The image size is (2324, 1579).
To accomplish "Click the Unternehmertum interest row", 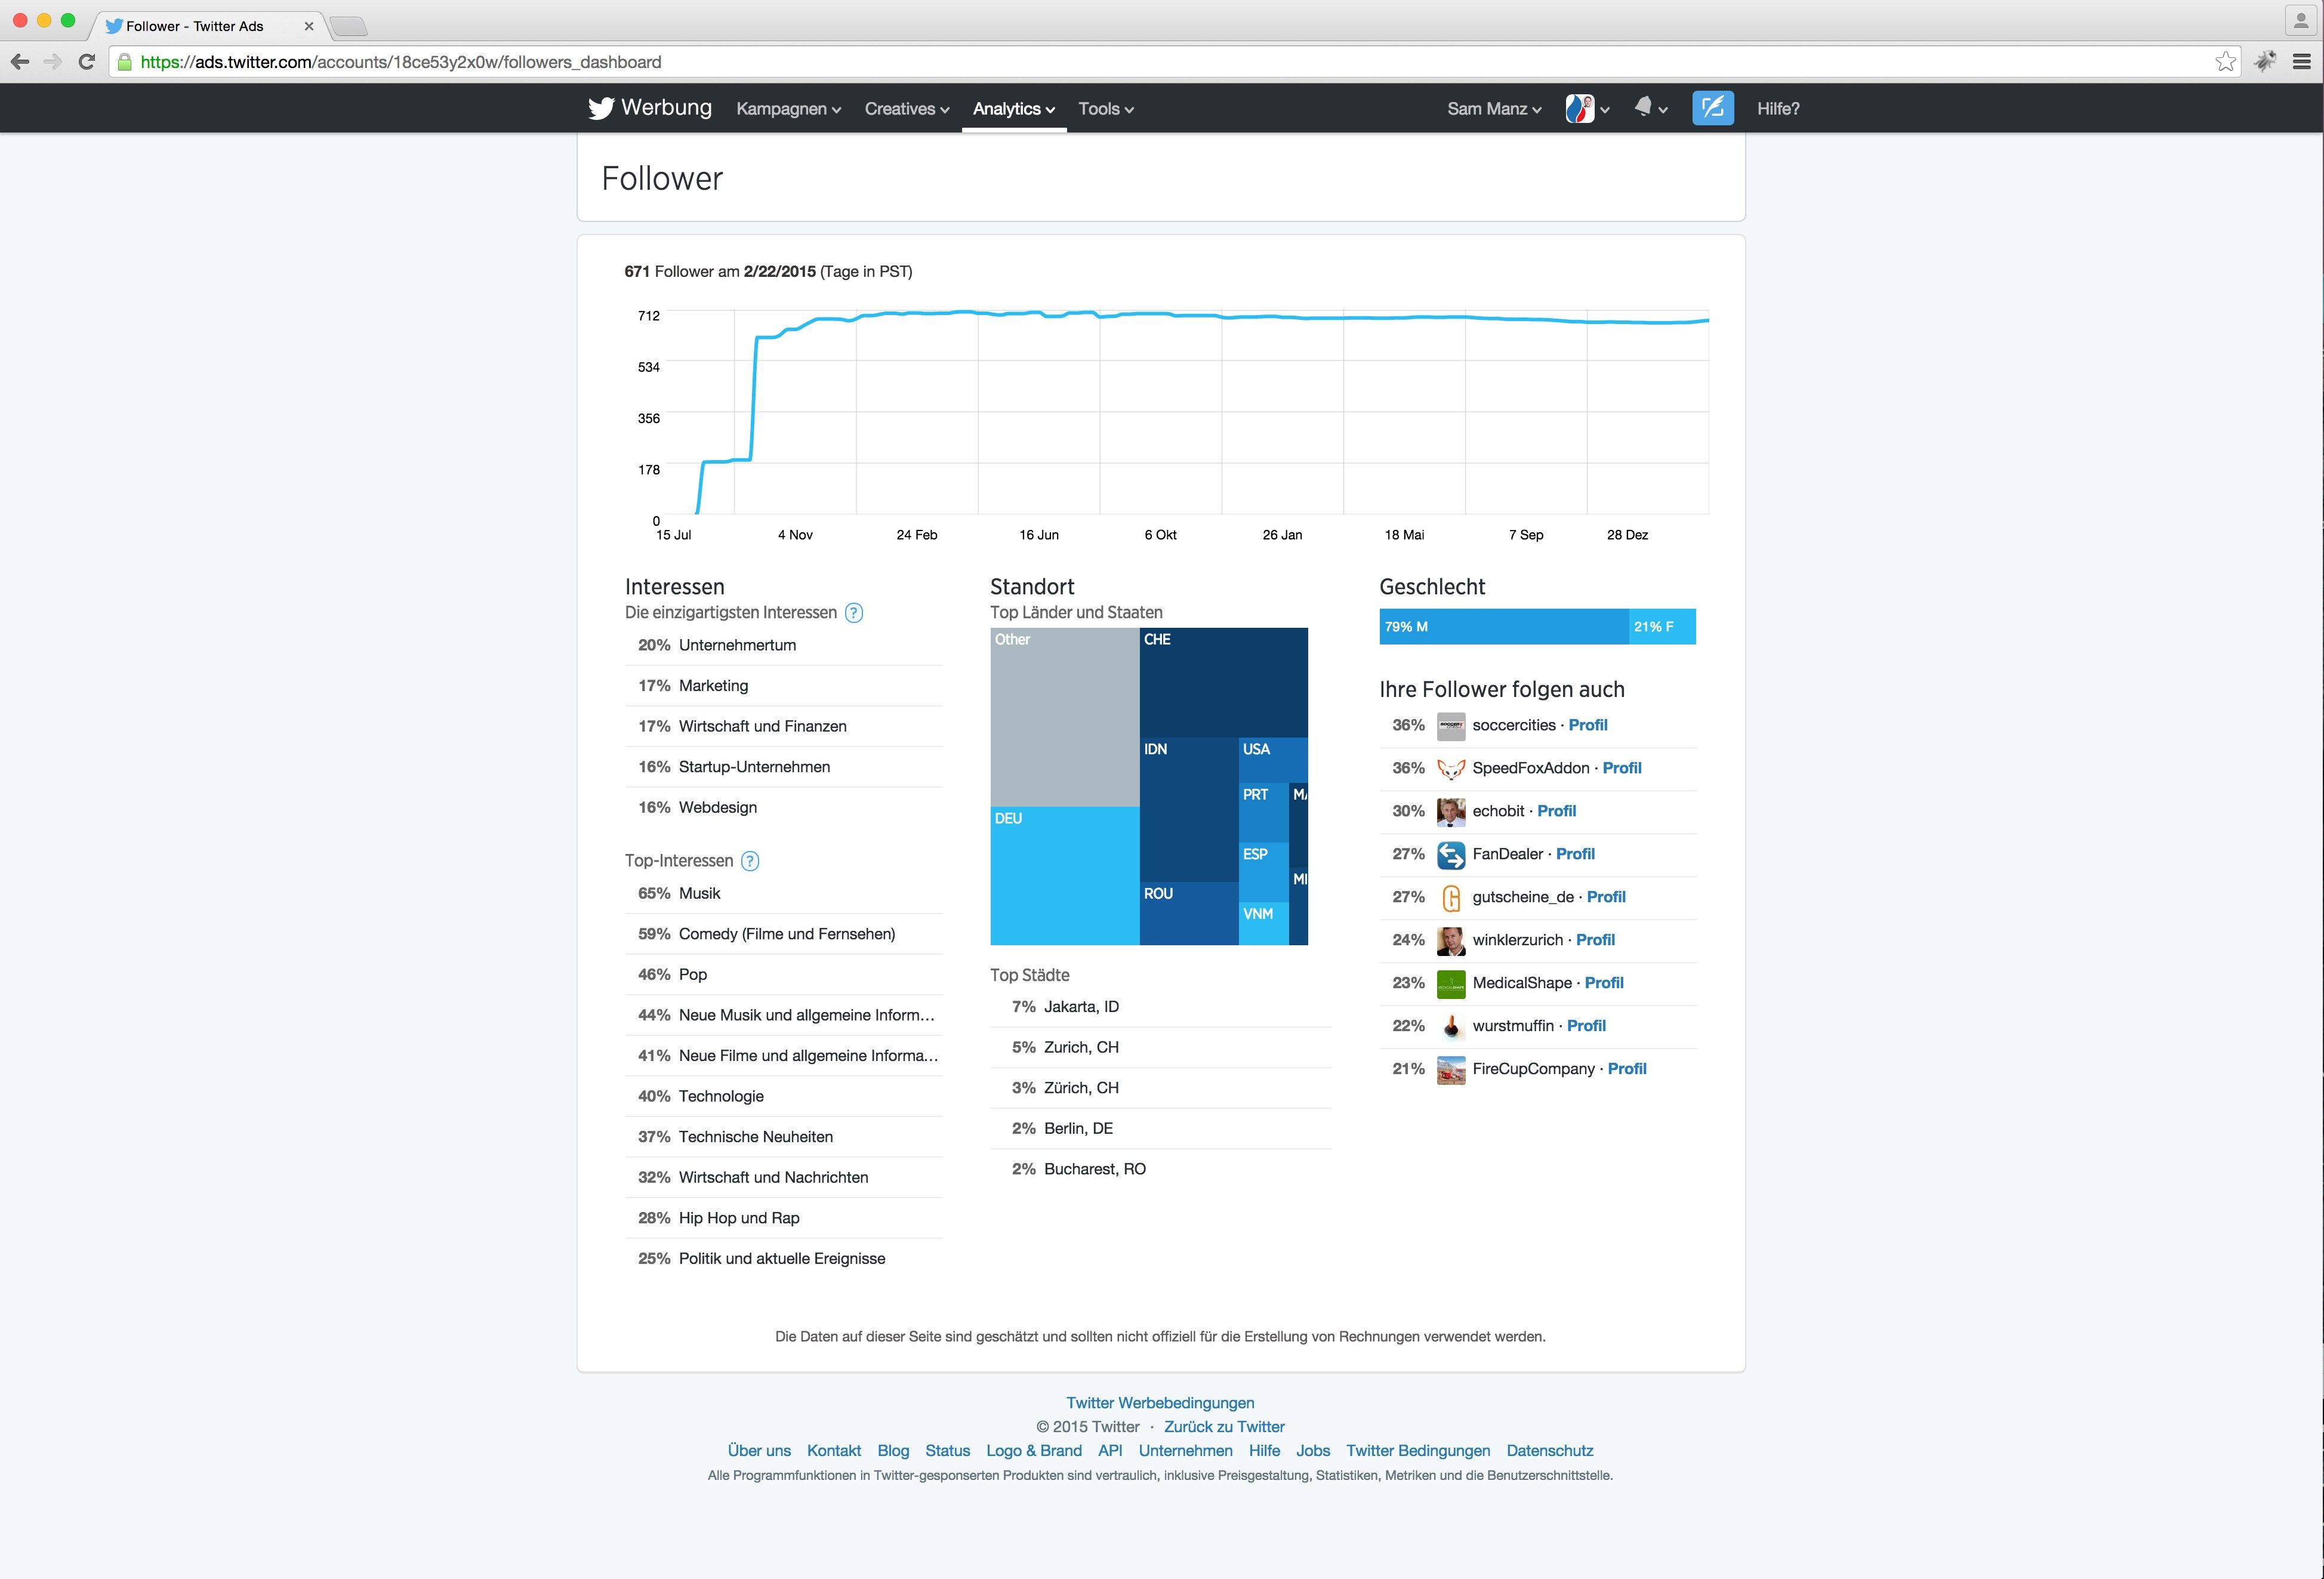I will [x=784, y=646].
